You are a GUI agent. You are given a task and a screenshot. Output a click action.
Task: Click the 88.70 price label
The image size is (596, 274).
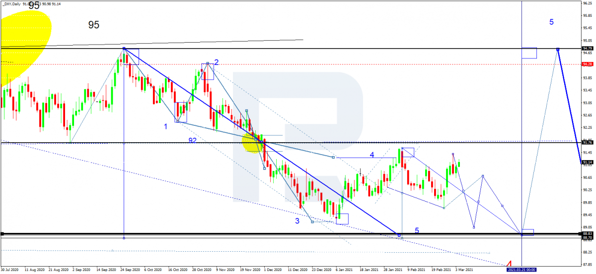(587, 238)
